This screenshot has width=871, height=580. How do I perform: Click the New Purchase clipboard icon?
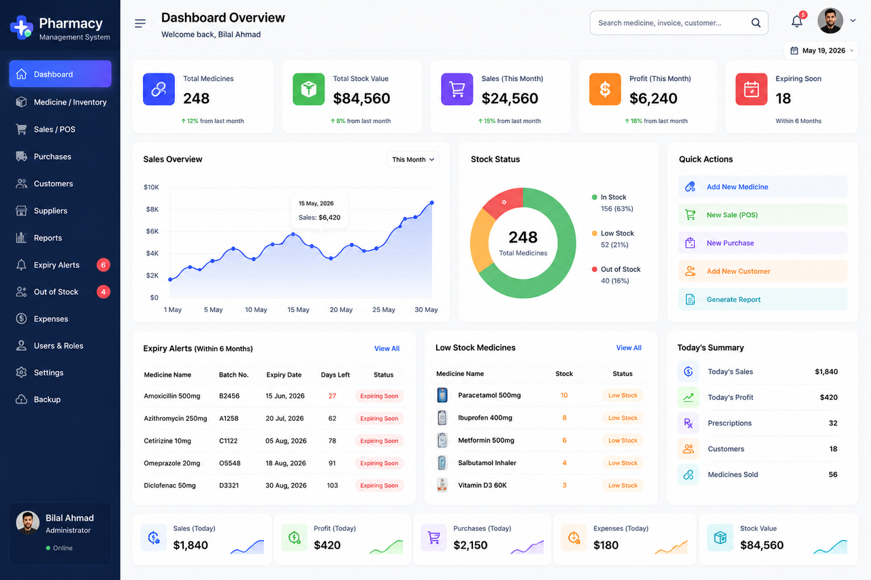[x=690, y=243]
